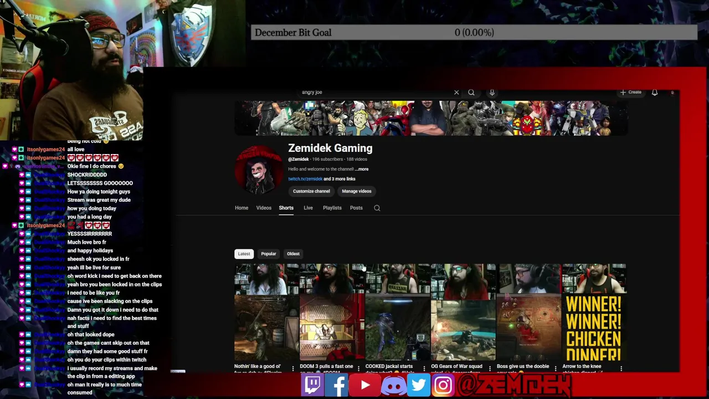Image resolution: width=709 pixels, height=399 pixels.
Task: Click the Customize channel button
Action: 311,191
